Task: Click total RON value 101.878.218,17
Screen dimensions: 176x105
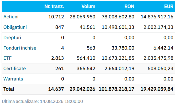Action: pos(116,89)
